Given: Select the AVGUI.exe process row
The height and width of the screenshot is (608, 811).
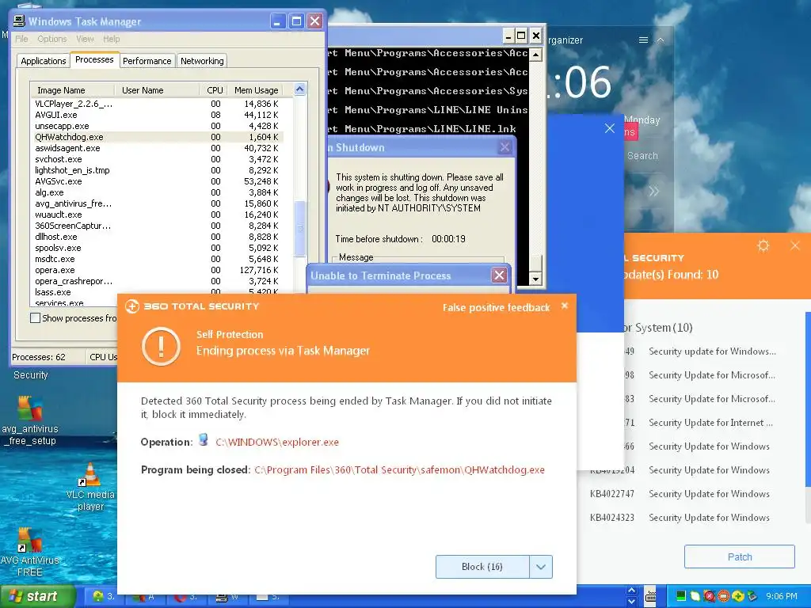Looking at the screenshot, I should point(158,115).
